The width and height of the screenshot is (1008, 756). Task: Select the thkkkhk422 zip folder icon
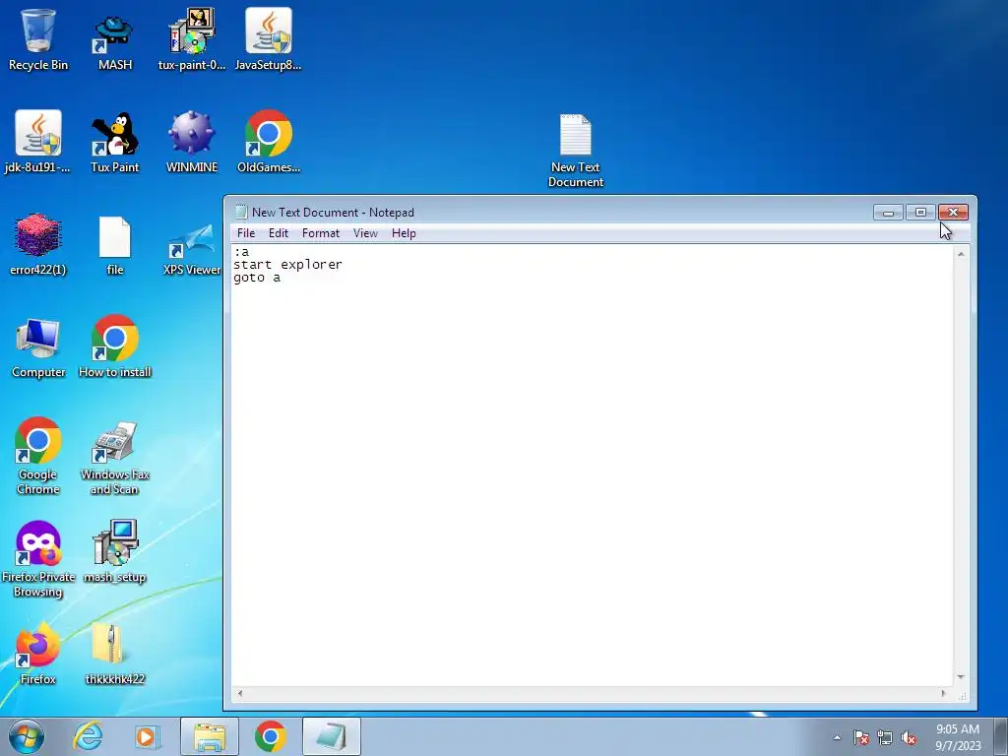coord(115,654)
